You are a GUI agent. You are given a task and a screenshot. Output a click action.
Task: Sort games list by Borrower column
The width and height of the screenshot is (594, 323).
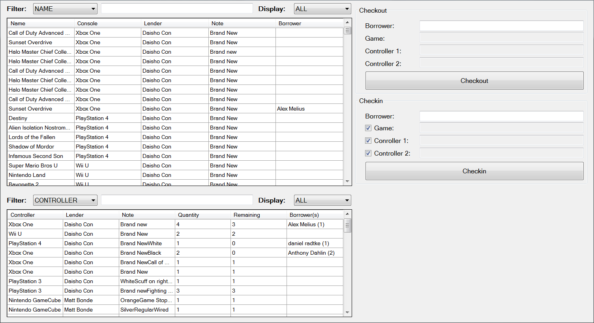[309, 23]
